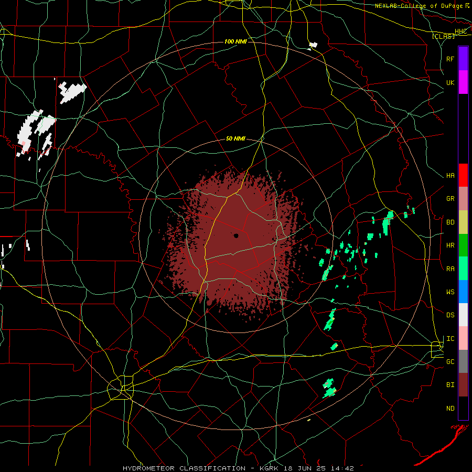The height and width of the screenshot is (472, 472).
Task: Click the RF legend label text
Action: 450,59
